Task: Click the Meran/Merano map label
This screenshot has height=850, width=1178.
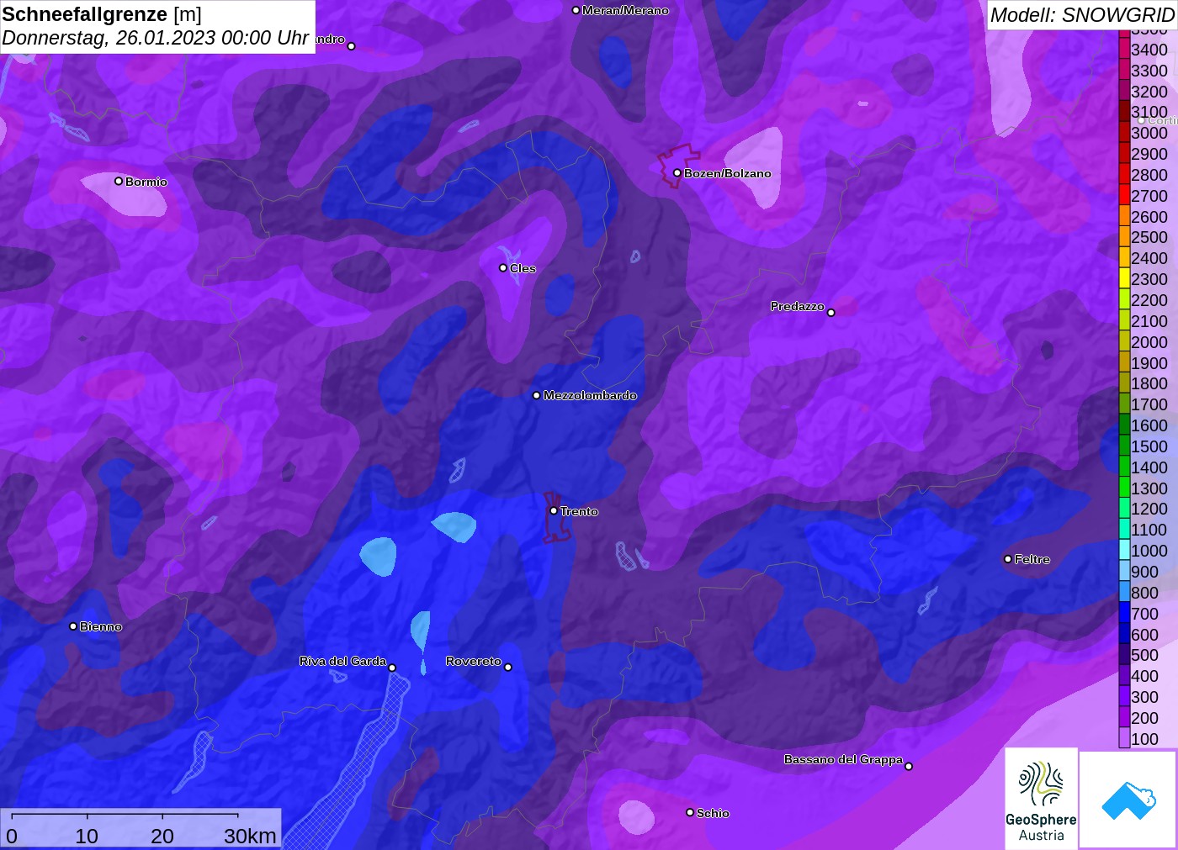Action: coord(625,10)
